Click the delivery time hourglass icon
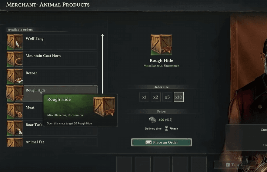The width and height of the screenshot is (267, 172). 166,129
